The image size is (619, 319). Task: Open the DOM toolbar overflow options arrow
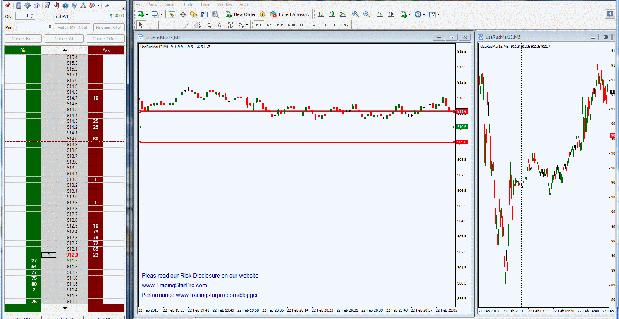tap(124, 7)
